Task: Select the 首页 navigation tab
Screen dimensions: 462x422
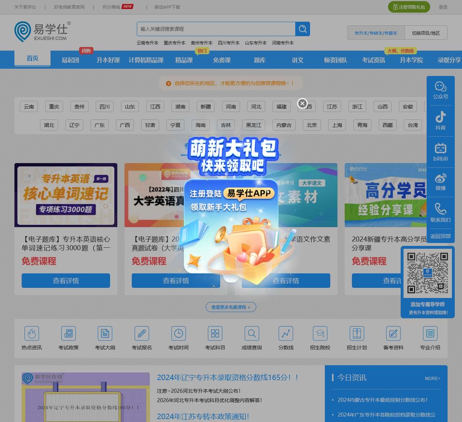Action: pos(32,58)
